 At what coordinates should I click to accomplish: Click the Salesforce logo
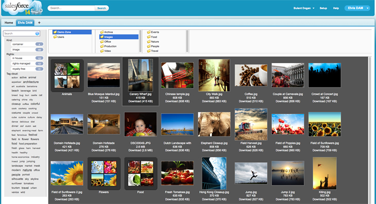coord(22,8)
